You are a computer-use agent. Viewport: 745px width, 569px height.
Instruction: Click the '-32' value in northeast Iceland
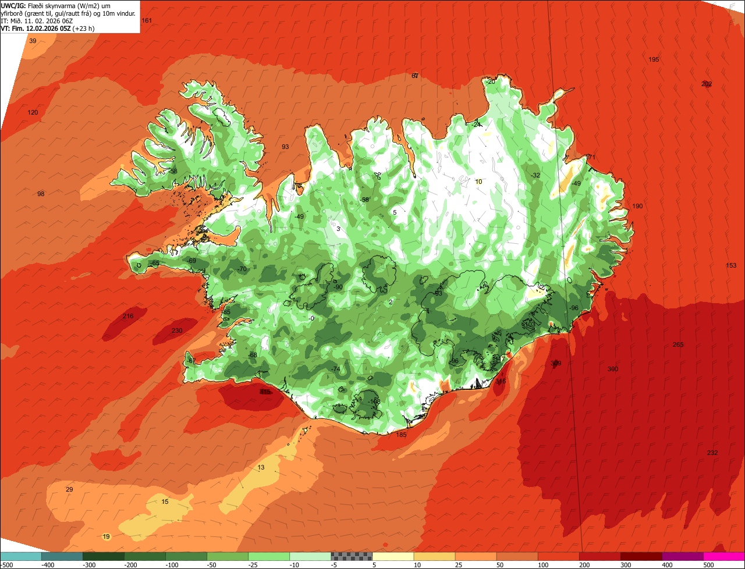[x=535, y=176]
